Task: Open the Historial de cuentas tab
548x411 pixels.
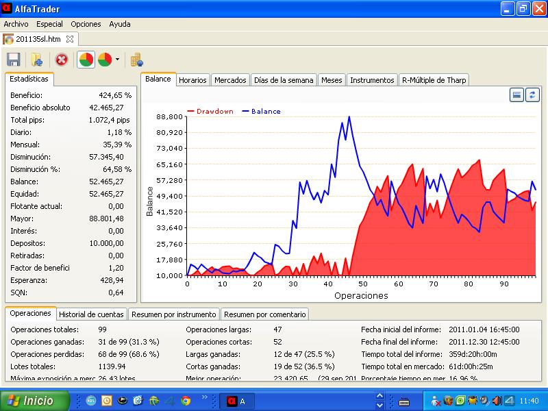Action: pos(92,314)
